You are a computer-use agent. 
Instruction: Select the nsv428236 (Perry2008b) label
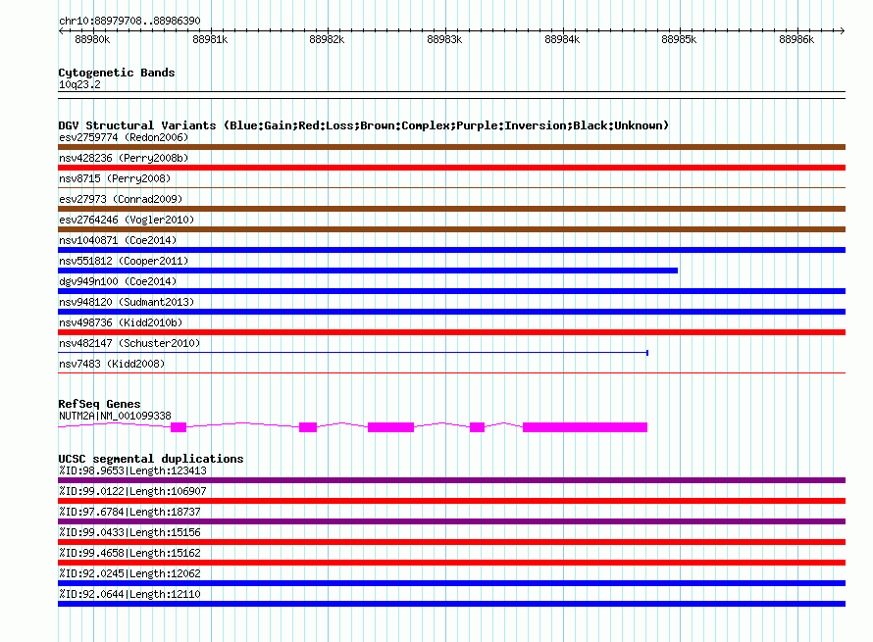(x=124, y=158)
